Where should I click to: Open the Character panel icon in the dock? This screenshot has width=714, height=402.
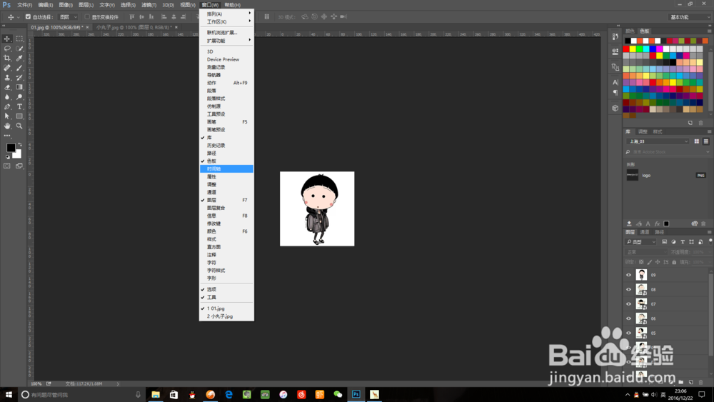pyautogui.click(x=615, y=82)
